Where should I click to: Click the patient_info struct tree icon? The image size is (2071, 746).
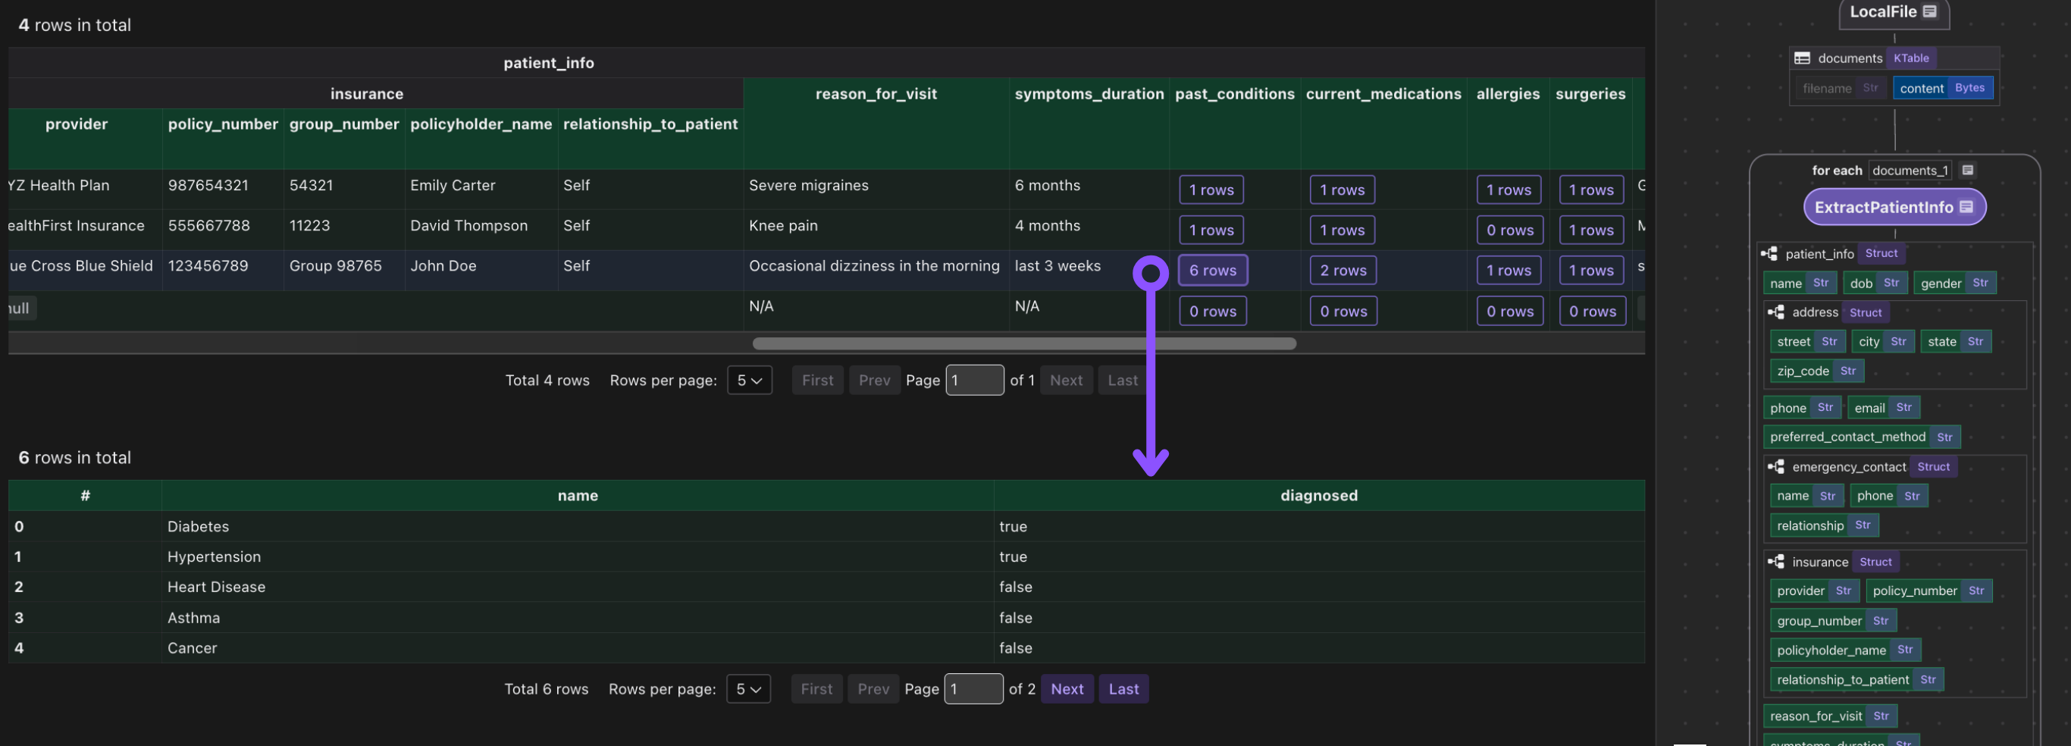1769,253
